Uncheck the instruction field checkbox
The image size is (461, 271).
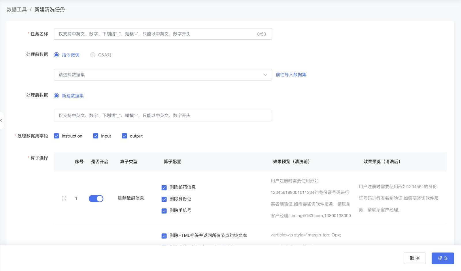coord(56,136)
